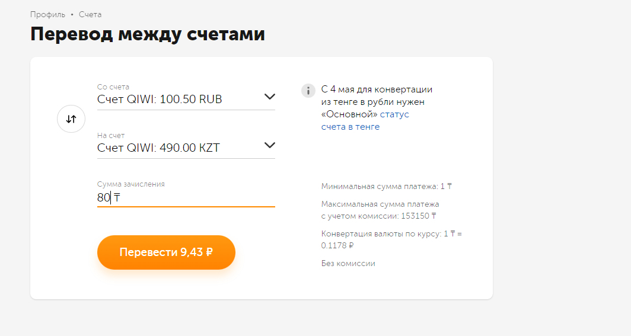Go to the "Профиль" breadcrumb
This screenshot has width=631, height=336.
pyautogui.click(x=47, y=14)
